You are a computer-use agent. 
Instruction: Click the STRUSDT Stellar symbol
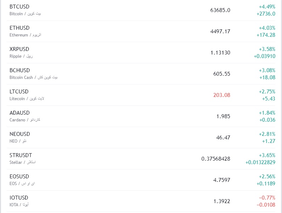pos(21,155)
